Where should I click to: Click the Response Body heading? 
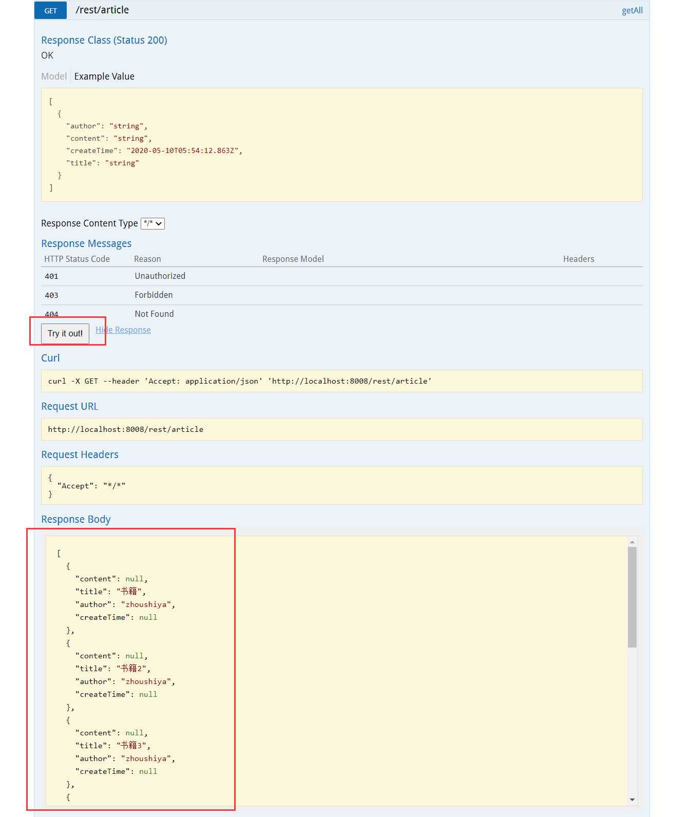pyautogui.click(x=76, y=519)
